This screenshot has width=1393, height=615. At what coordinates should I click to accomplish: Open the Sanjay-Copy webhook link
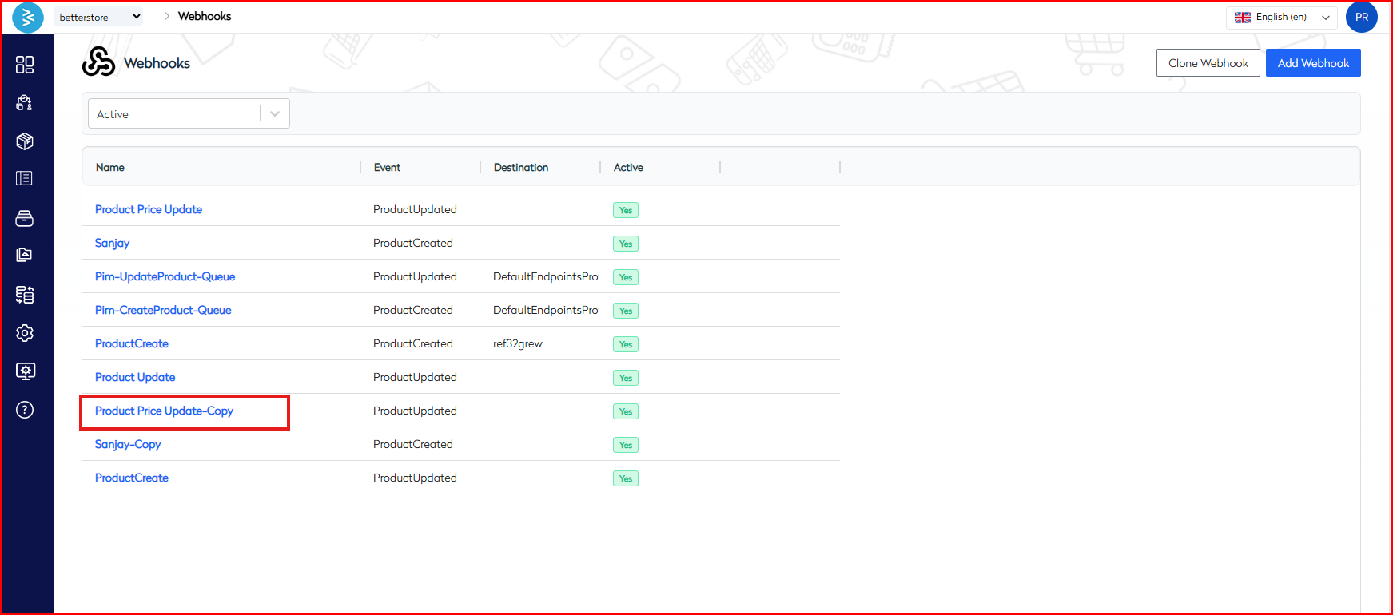(x=128, y=444)
